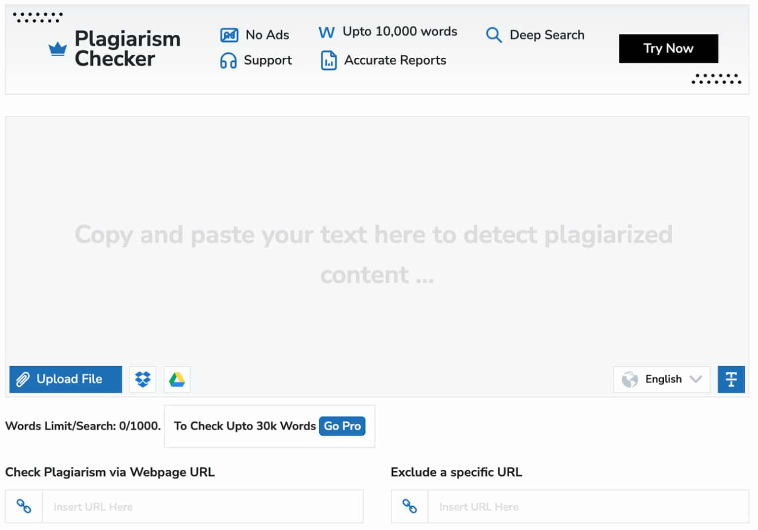Click the Accurate Reports document icon
Viewport: 758px width, 530px height.
point(328,60)
